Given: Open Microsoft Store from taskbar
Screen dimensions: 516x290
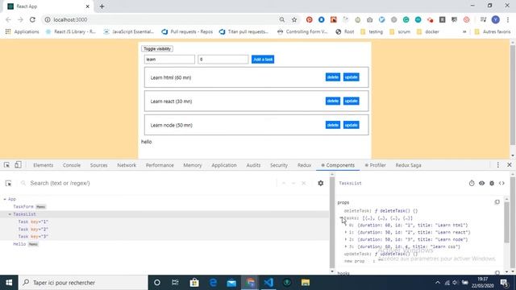Looking at the screenshot, I should click(x=194, y=283).
